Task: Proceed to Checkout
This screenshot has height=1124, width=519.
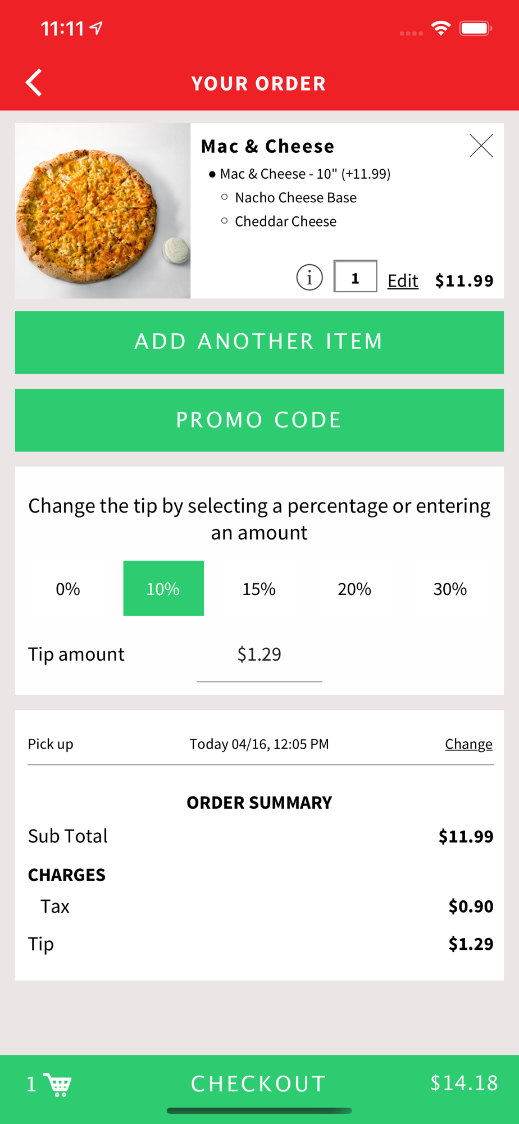Action: tap(259, 1084)
